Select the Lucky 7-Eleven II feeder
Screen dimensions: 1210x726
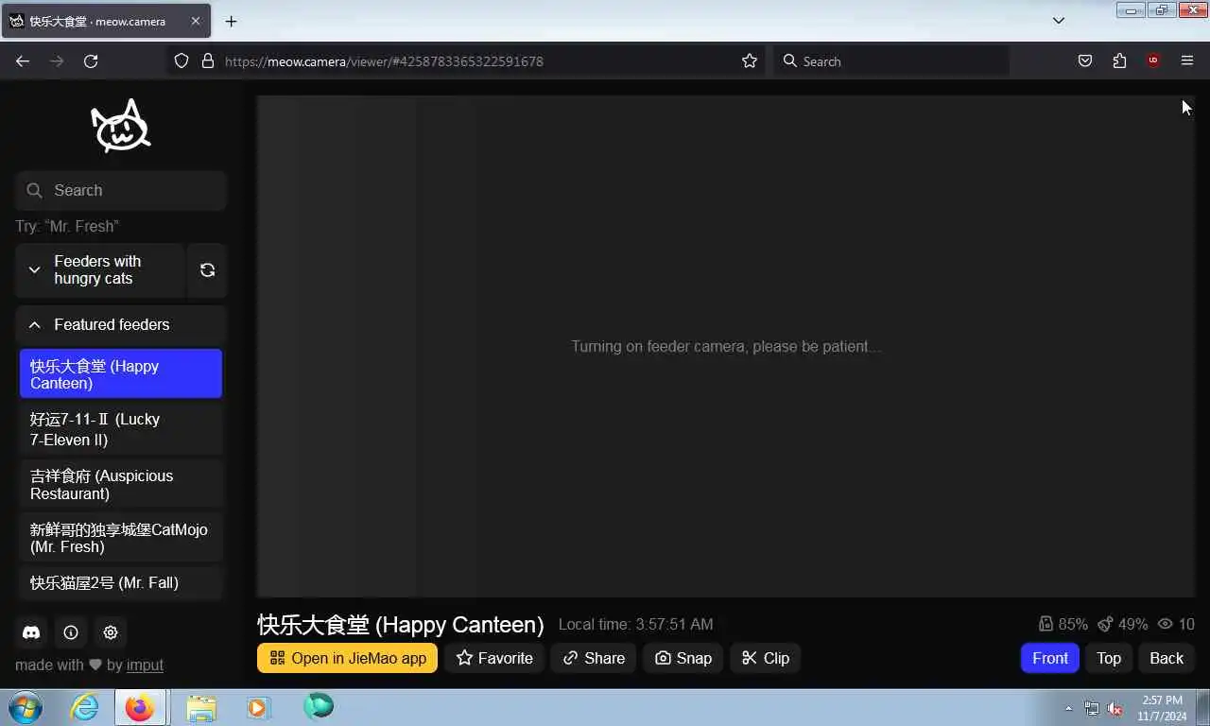click(121, 429)
